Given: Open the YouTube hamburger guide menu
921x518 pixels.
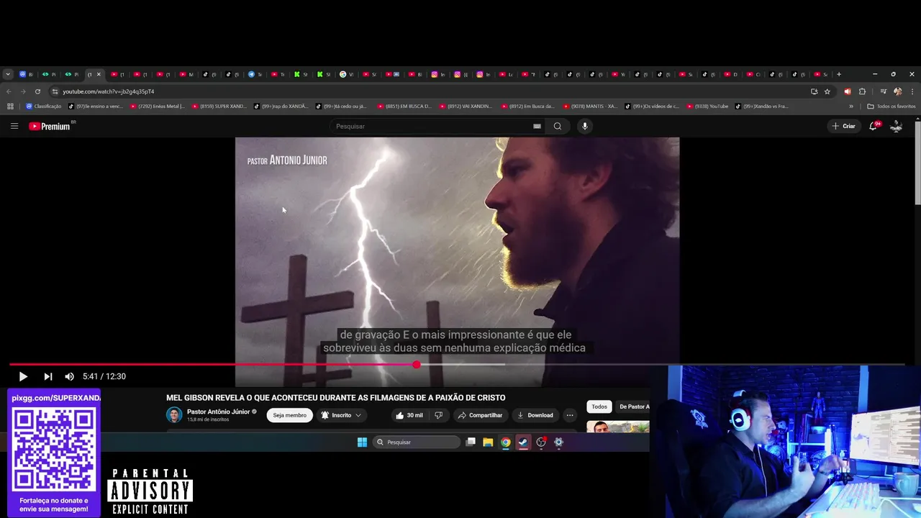Looking at the screenshot, I should tap(14, 126).
